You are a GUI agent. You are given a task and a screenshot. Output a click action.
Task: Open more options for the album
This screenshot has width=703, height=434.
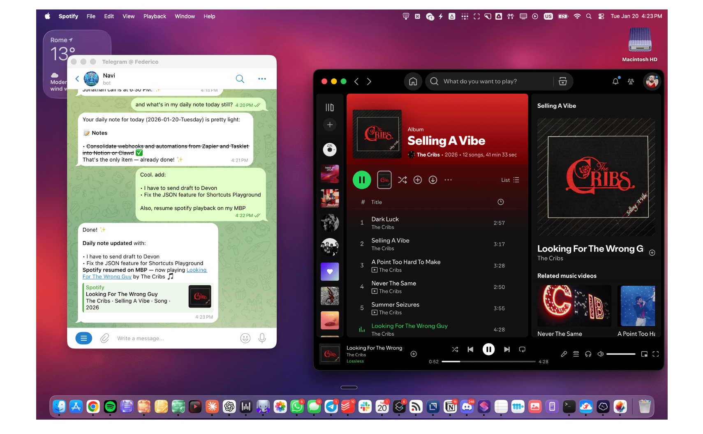(x=448, y=180)
